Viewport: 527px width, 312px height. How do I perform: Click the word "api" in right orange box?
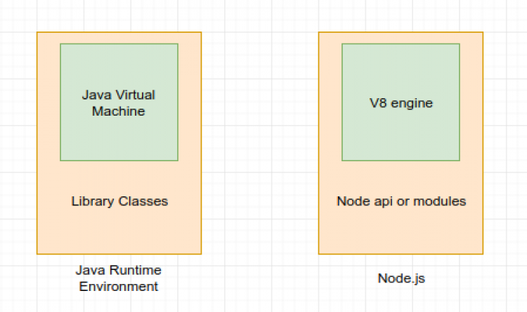(x=381, y=201)
